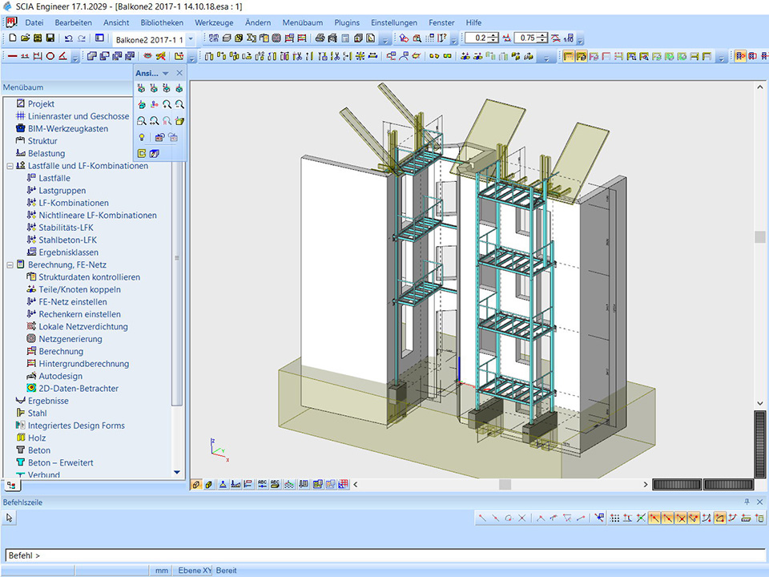Click the light bulb icon in view panel
The height and width of the screenshot is (577, 769).
[142, 137]
